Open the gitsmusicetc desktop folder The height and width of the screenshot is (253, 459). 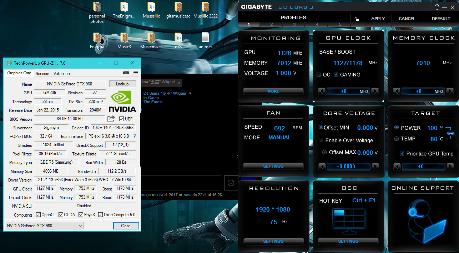(x=178, y=10)
